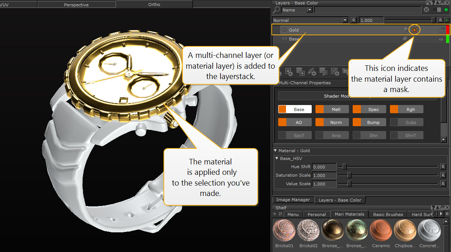Open the Name filter type dropdown
451x252 pixels.
coord(309,10)
